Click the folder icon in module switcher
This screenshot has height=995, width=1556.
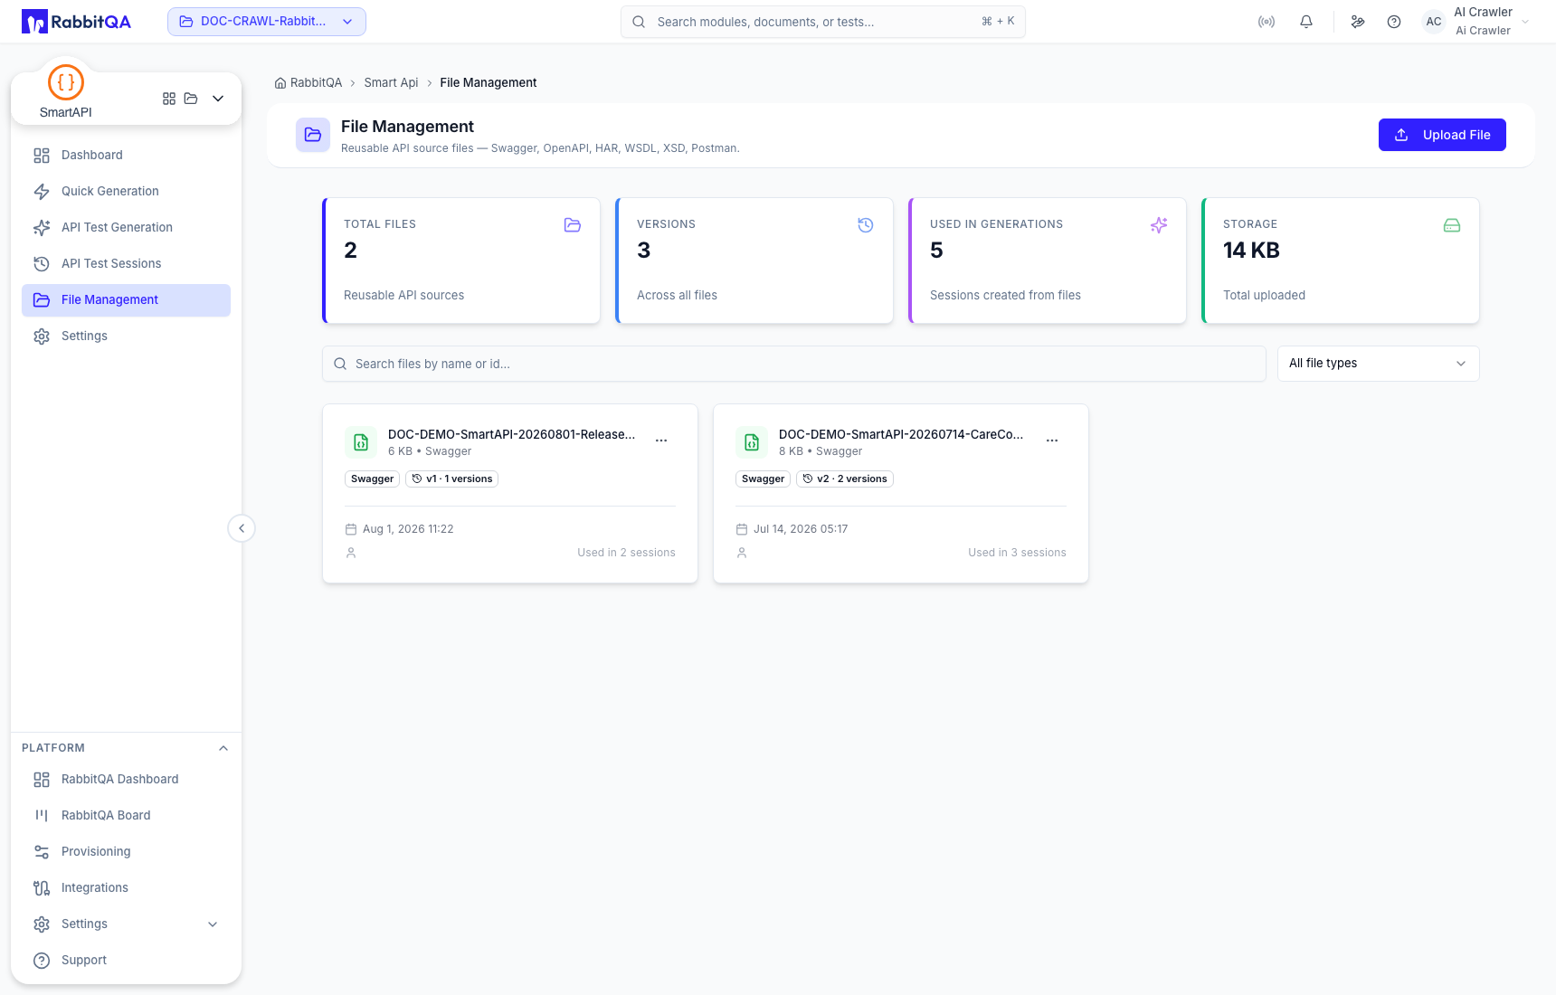(191, 99)
